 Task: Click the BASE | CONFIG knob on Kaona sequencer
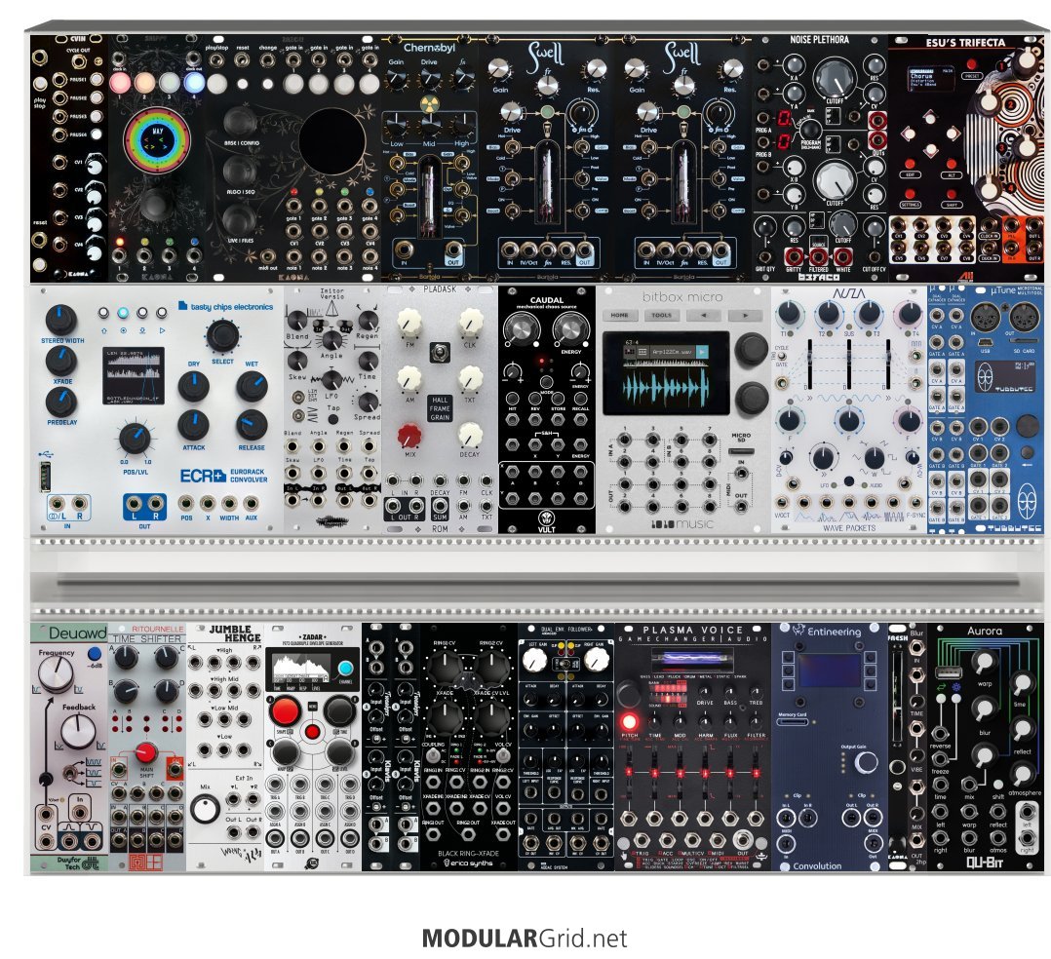point(239,121)
